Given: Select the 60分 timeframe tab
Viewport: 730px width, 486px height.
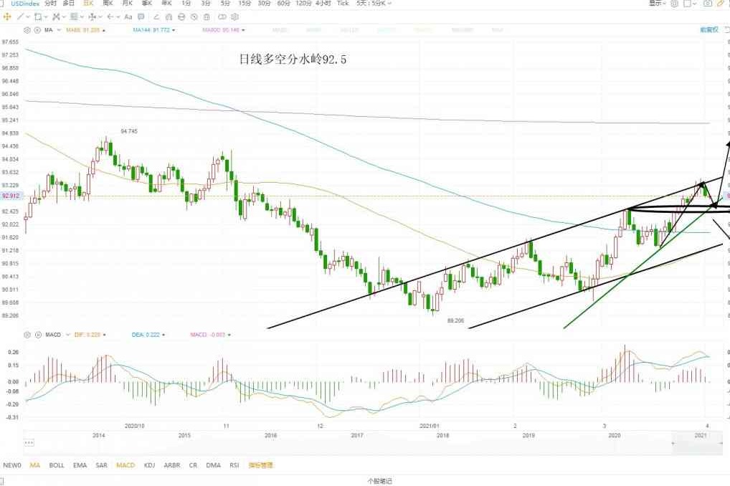Looking at the screenshot, I should click(x=283, y=4).
